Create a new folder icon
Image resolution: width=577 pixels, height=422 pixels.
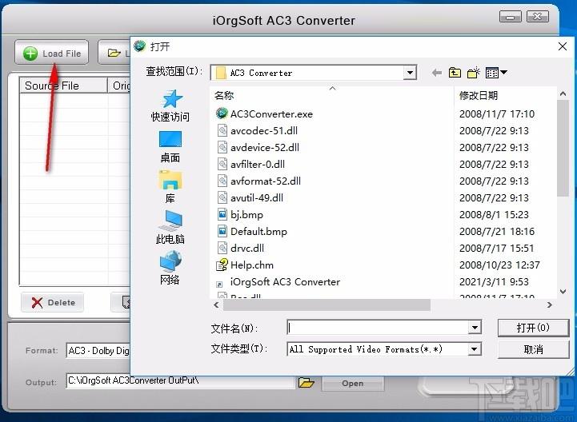coord(474,73)
